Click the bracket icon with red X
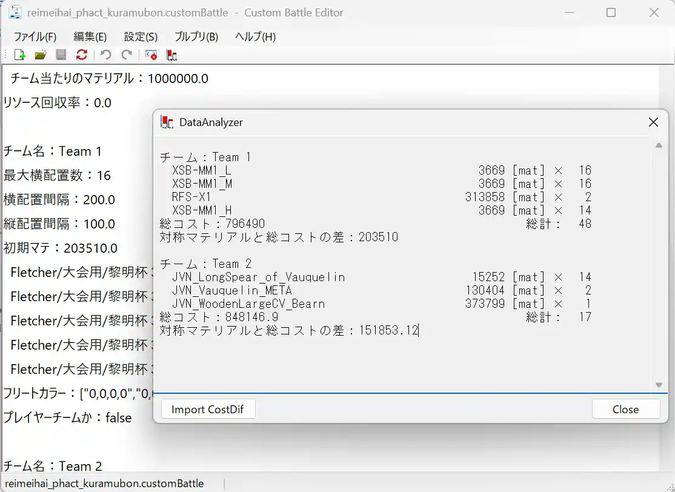Screen dimensions: 675x492 click(x=151, y=55)
